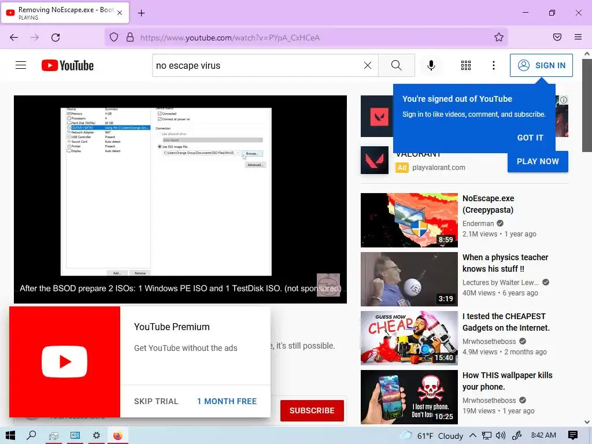592x444 pixels.
Task: Click the red SUBSCRIBE button
Action: (x=312, y=410)
